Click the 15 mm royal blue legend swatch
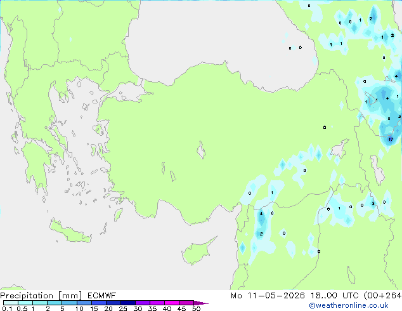Image resolution: width=402 pixels, height=311 pixels. [x=99, y=303]
